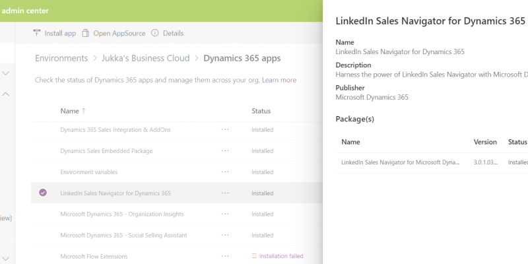Screen dimensions: 528x264
Task: Select Dynamics Sales Embedded Package row
Action: (x=176, y=151)
